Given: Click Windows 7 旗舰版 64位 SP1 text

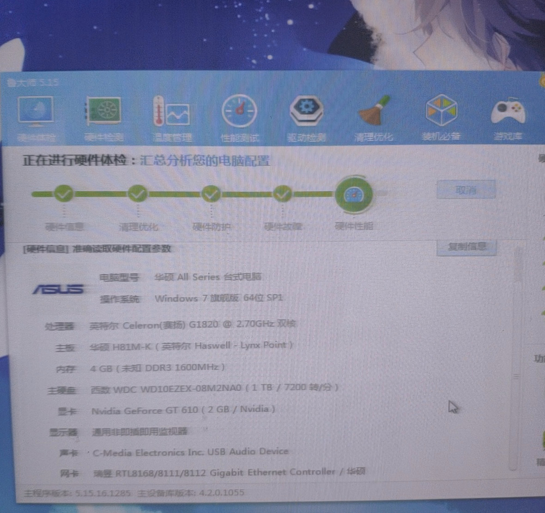Looking at the screenshot, I should pos(218,298).
